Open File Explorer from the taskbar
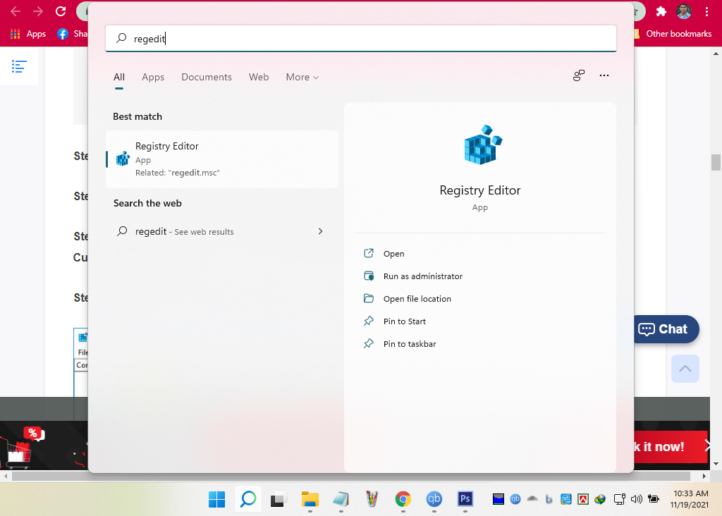This screenshot has width=722, height=516. pos(310,499)
